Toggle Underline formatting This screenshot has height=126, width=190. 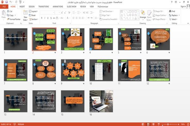(x=48, y=18)
